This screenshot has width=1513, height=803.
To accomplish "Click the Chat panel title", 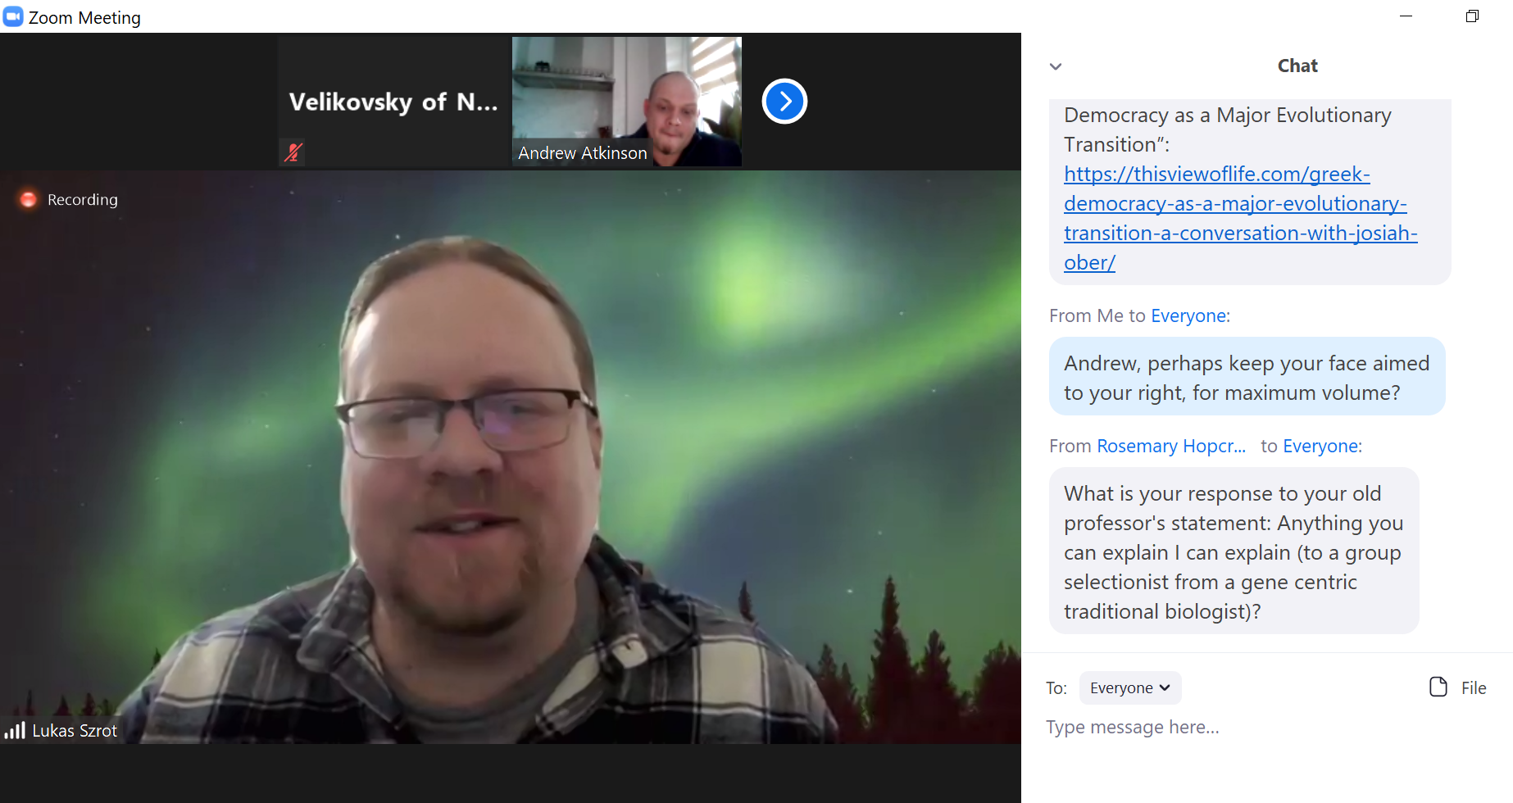I will (x=1297, y=66).
